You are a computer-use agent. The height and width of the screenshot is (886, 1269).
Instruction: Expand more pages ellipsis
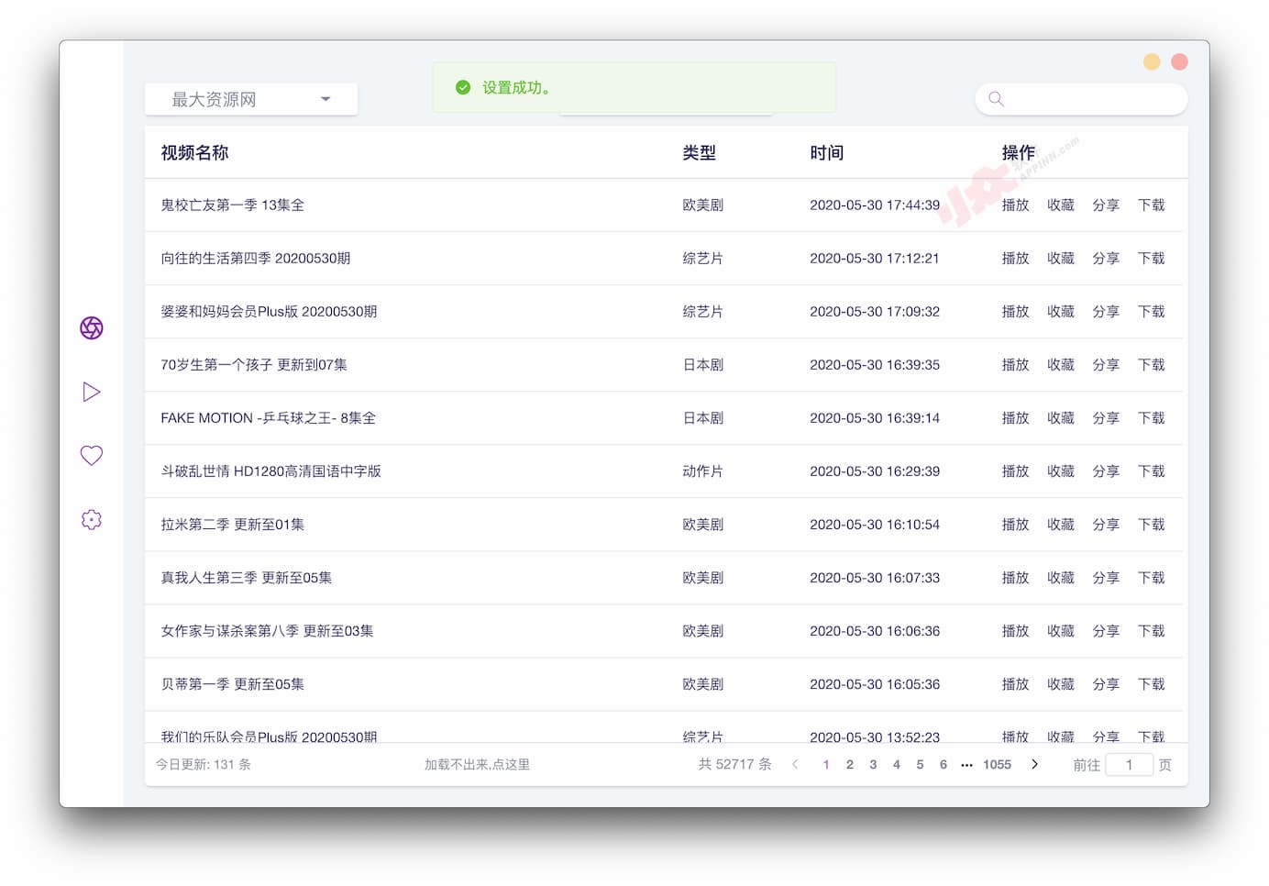(966, 764)
